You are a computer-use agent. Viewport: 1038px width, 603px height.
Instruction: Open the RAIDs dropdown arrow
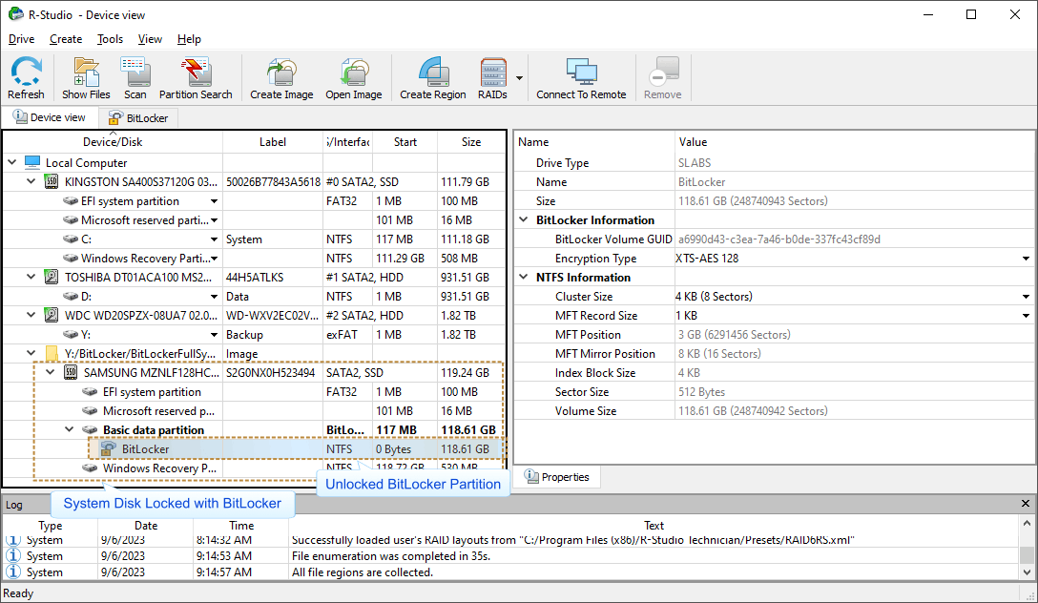pyautogui.click(x=520, y=77)
